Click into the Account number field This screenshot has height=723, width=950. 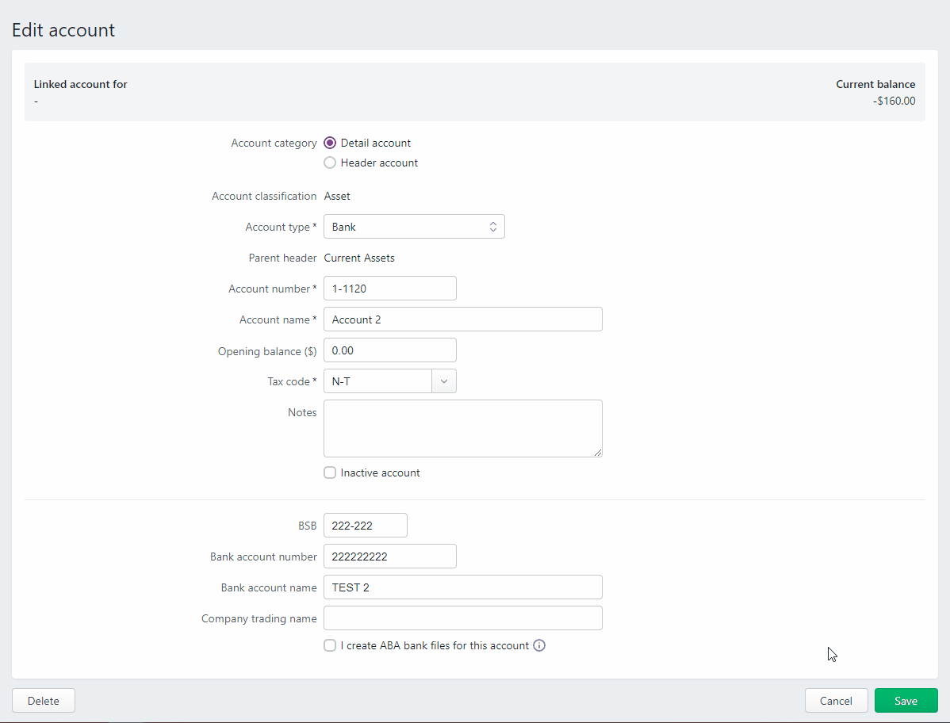tap(389, 289)
